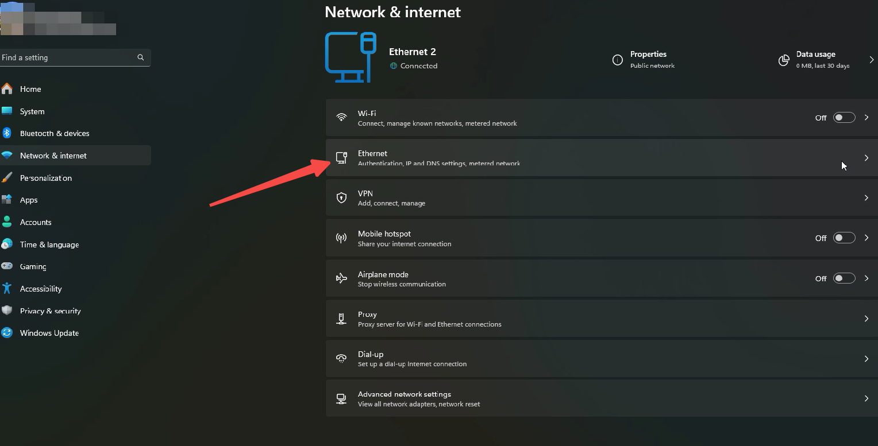The height and width of the screenshot is (446, 878).
Task: Open Proxy server settings row
Action: (602, 319)
